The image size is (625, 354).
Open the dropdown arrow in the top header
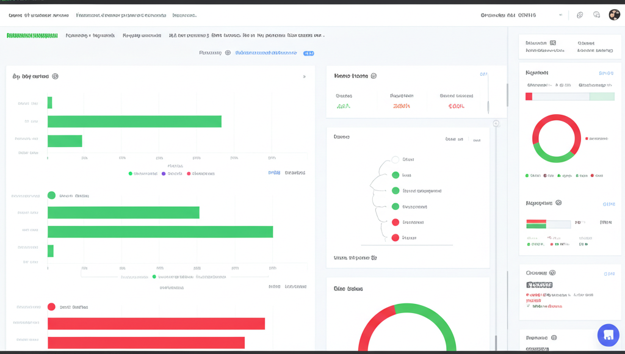point(560,15)
